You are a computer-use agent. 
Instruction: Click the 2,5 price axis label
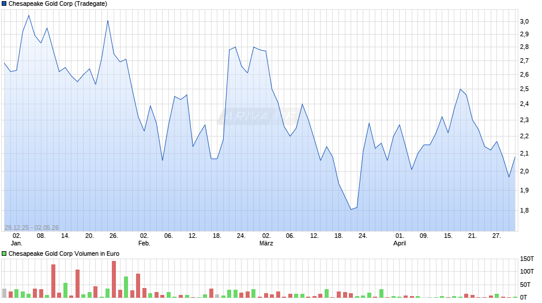point(524,89)
